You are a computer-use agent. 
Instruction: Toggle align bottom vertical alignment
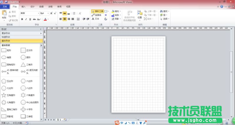click(x=69, y=13)
